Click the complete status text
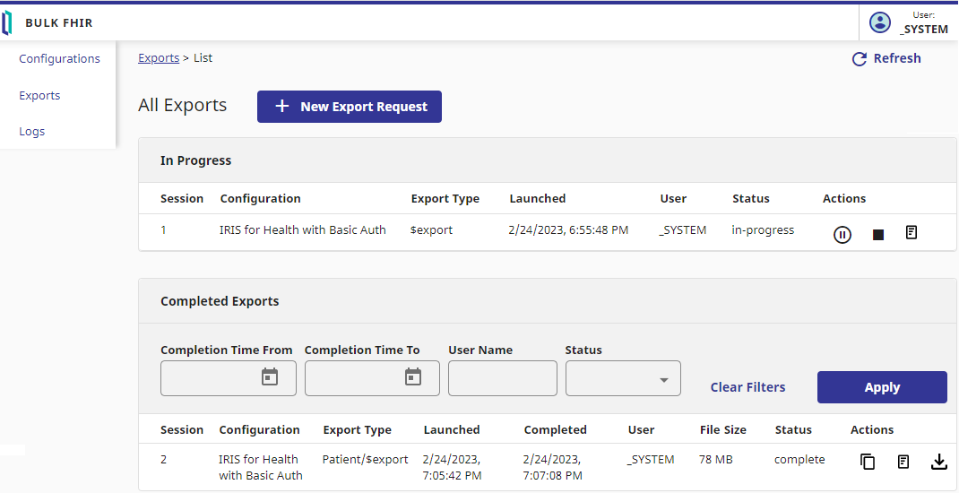 tap(799, 459)
